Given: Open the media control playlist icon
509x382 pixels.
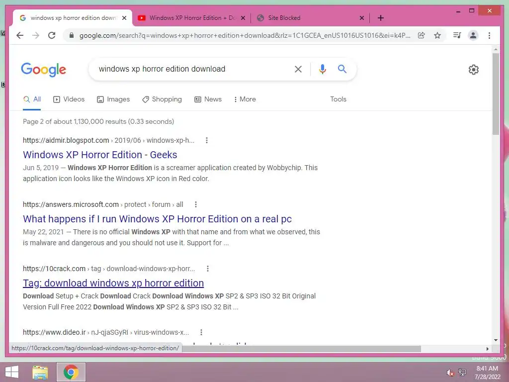Looking at the screenshot, I should point(457,35).
